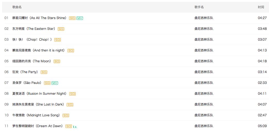The height and width of the screenshot is (131, 269).
Task: Open song 圣保罗 (São Paulo)
Action: (x=27, y=83)
